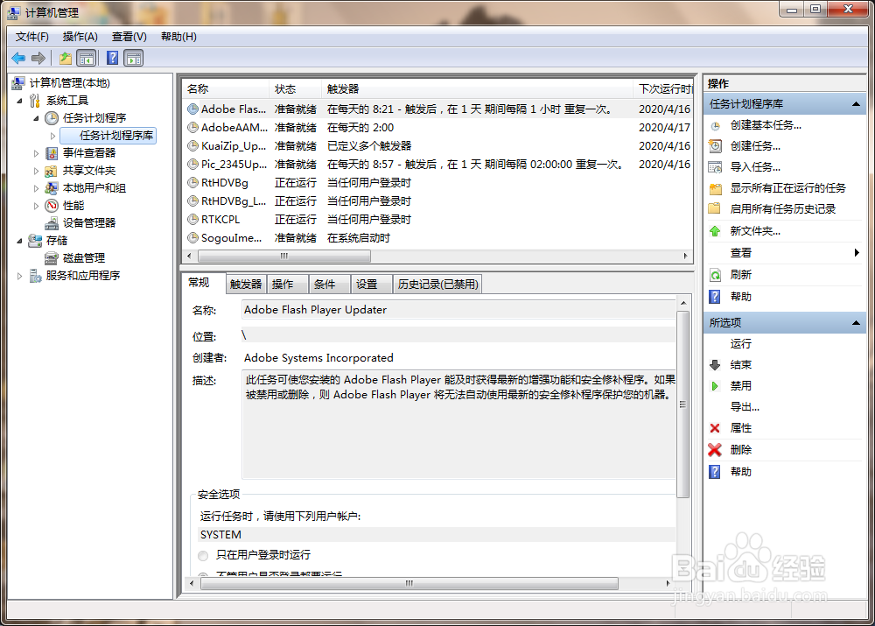Toggle the show/hide action pane icon
The height and width of the screenshot is (626, 875).
click(x=134, y=58)
